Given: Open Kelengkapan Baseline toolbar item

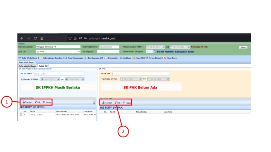Looking at the screenshot, I should coord(51,58).
